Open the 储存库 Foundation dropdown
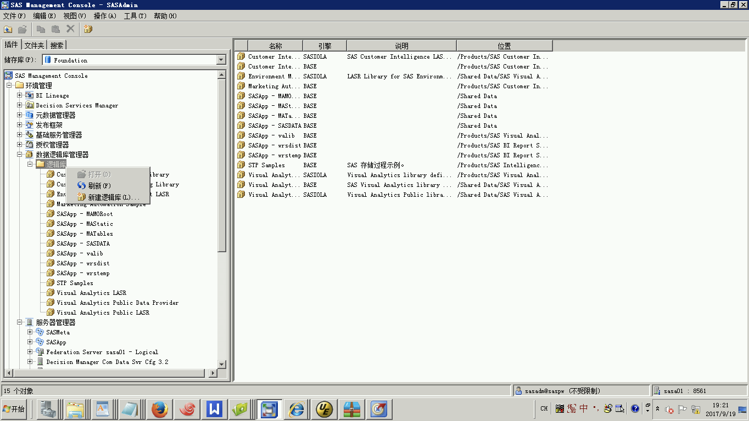This screenshot has width=749, height=421. (221, 60)
